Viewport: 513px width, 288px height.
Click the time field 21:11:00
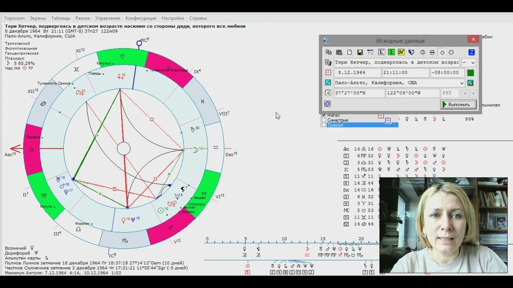(405, 73)
